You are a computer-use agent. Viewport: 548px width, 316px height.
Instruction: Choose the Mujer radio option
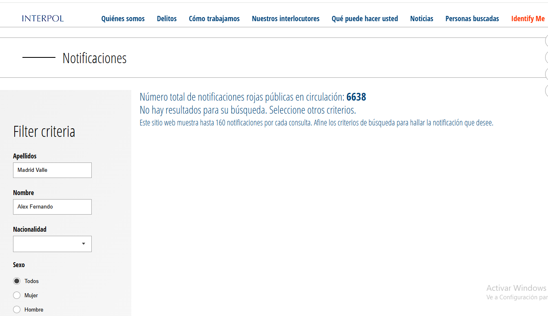click(17, 295)
